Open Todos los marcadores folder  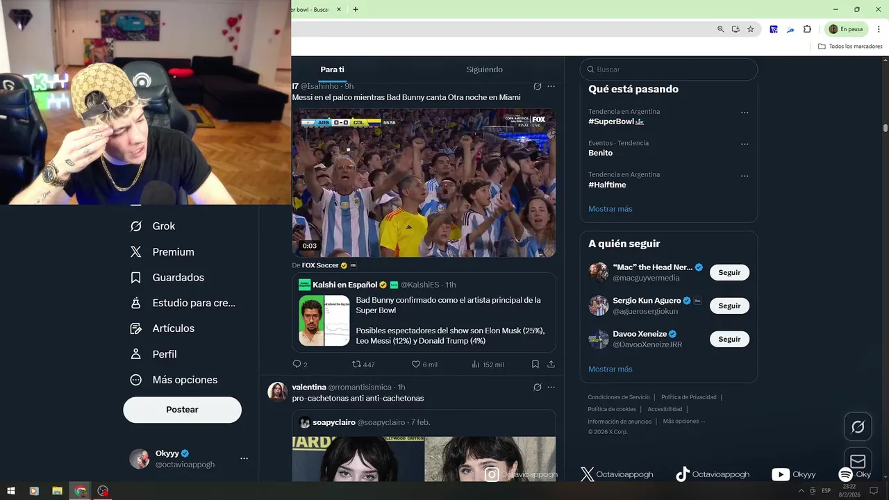click(x=850, y=47)
